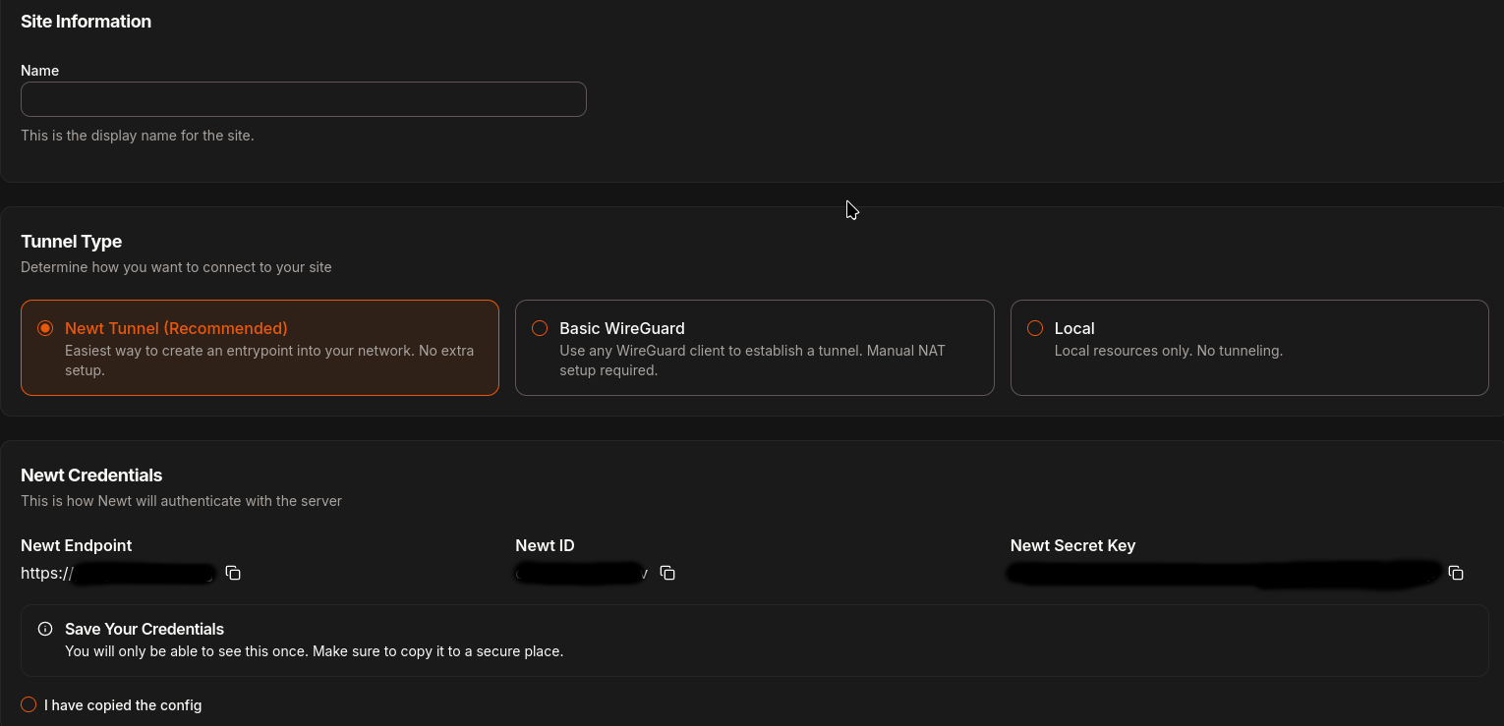Click the Name field label
The height and width of the screenshot is (726, 1504).
tap(39, 71)
